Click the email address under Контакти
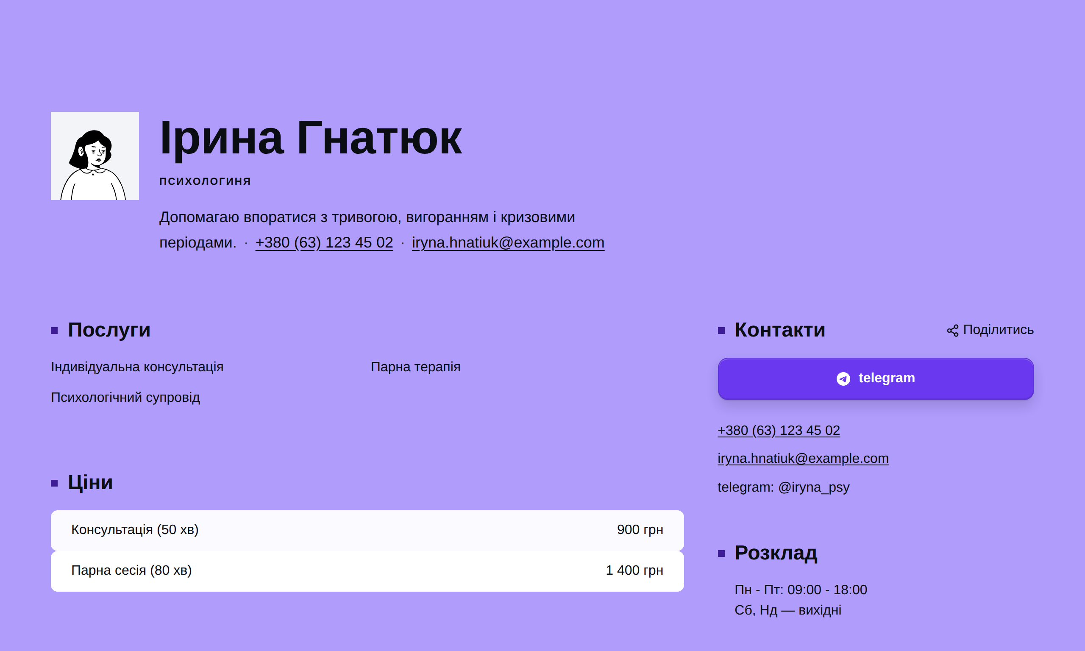 click(803, 459)
